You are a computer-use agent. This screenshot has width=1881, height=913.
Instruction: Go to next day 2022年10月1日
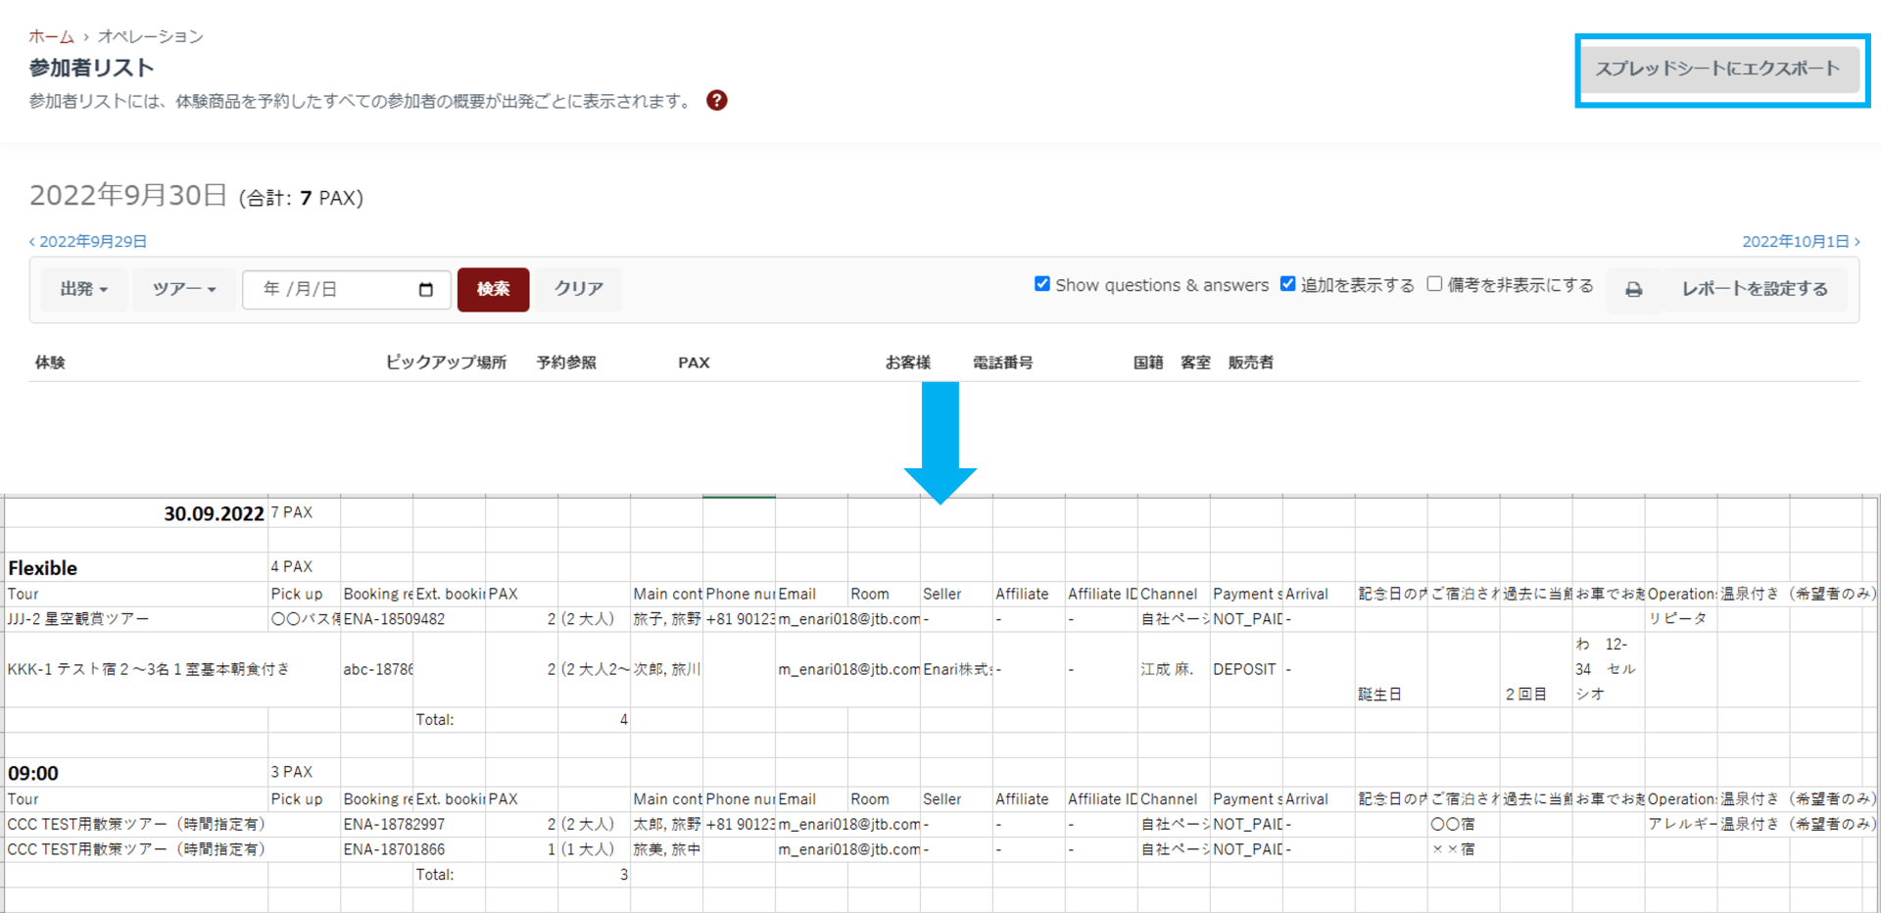pos(1800,242)
